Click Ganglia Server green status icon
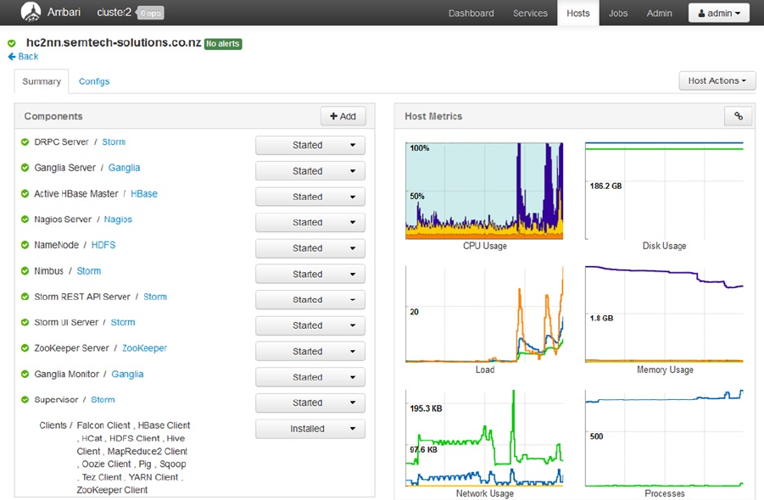The image size is (764, 500). coord(25,168)
